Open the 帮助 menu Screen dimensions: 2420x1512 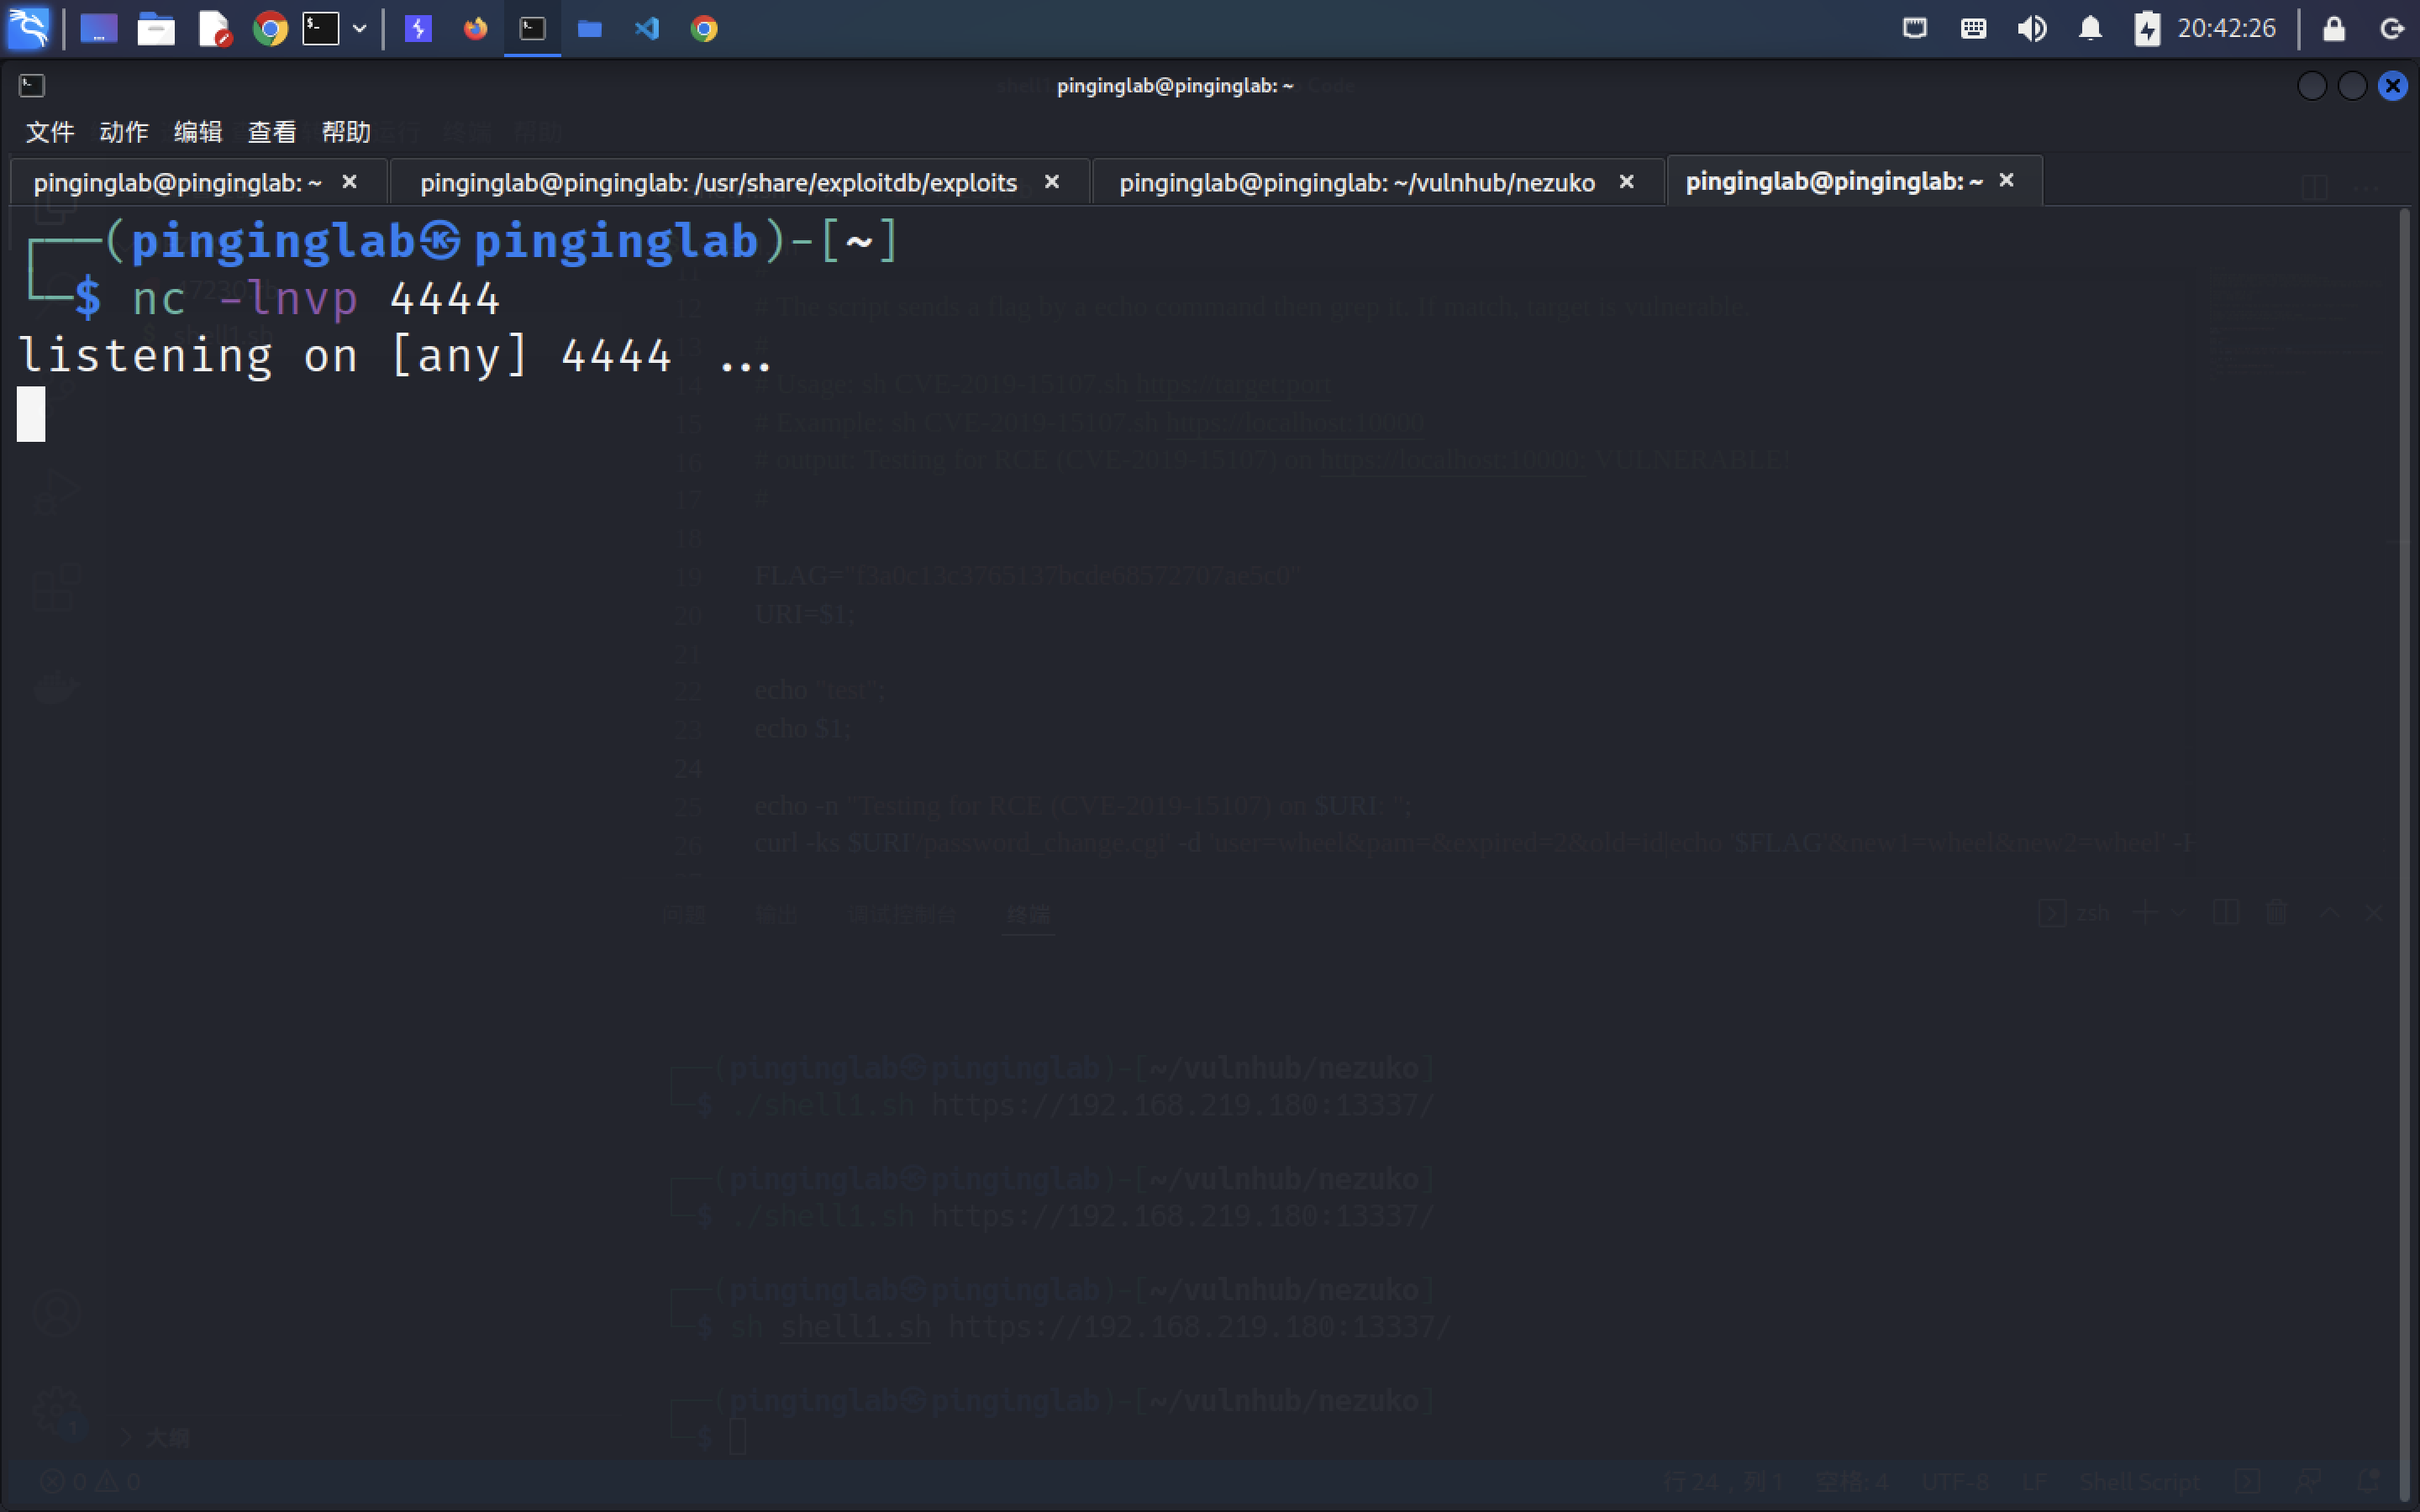[x=346, y=131]
